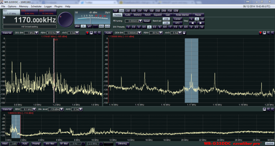Toggle AVG mode on the S-meter
The width and height of the screenshot is (275, 146).
tap(108, 26)
